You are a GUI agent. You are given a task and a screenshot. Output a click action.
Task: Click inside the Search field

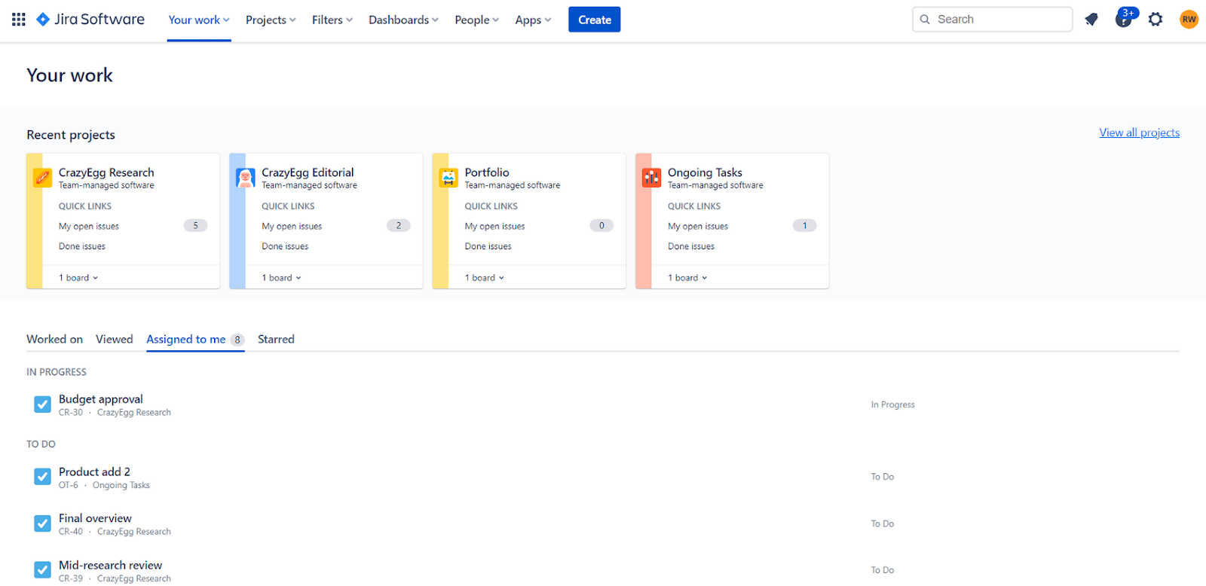tap(992, 20)
